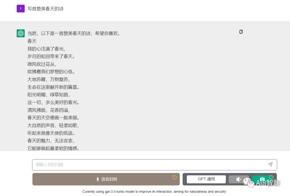Toggle the muted speaker sound button
290x196 pixels.
[239, 179]
